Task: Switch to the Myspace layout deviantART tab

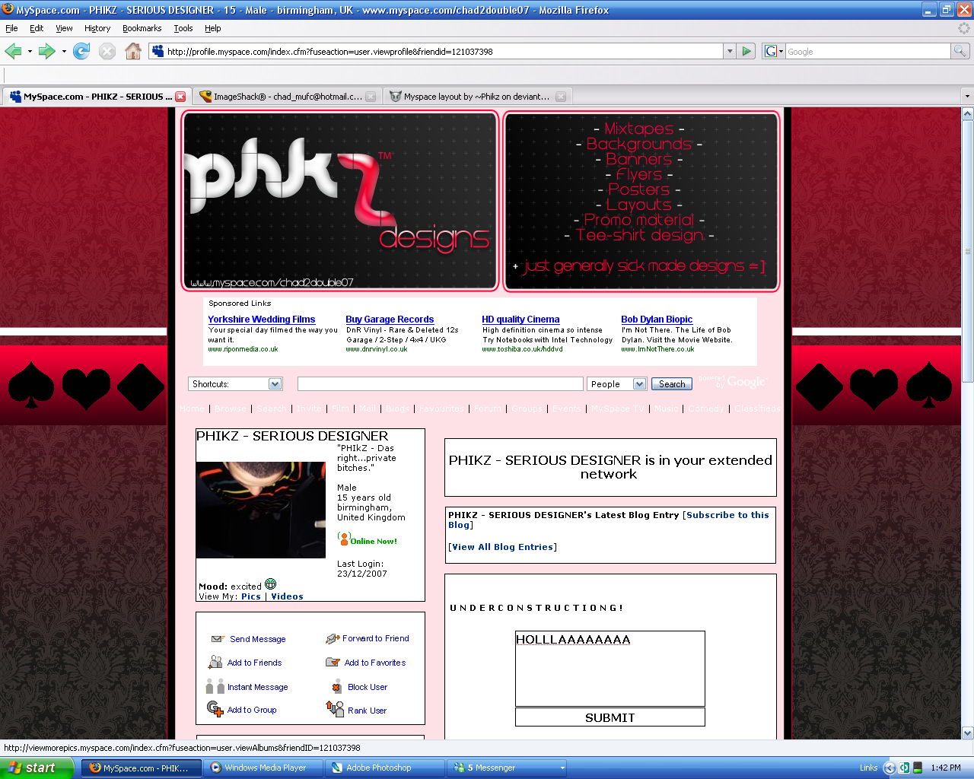Action: 476,97
